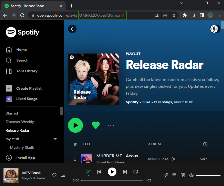Go back with the round chevron button
224x186 pixels.
pyautogui.click(x=72, y=29)
